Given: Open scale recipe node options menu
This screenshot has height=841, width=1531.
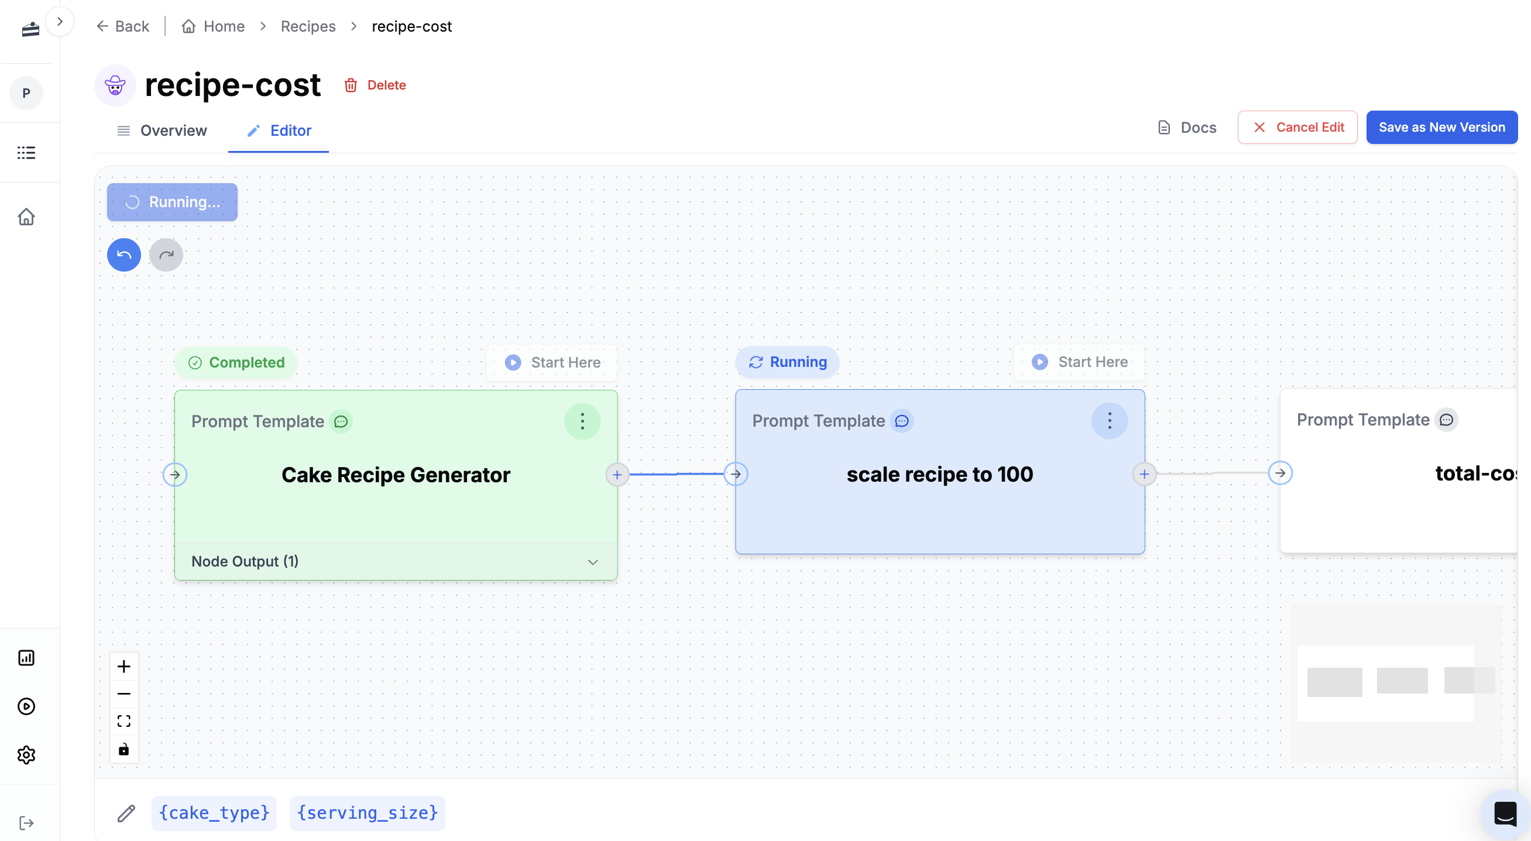Looking at the screenshot, I should click(x=1109, y=421).
